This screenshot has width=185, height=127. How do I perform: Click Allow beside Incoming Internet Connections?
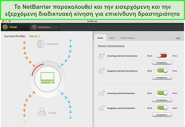[175, 56]
